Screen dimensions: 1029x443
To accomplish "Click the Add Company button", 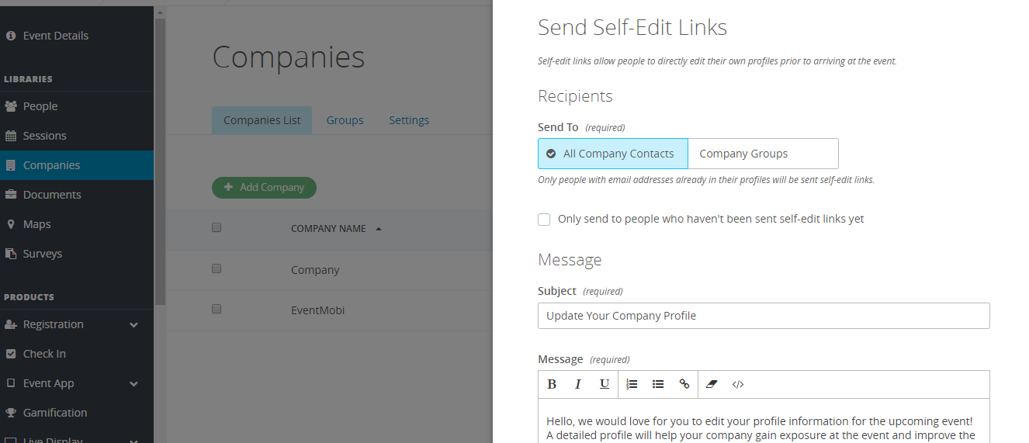I will 264,188.
